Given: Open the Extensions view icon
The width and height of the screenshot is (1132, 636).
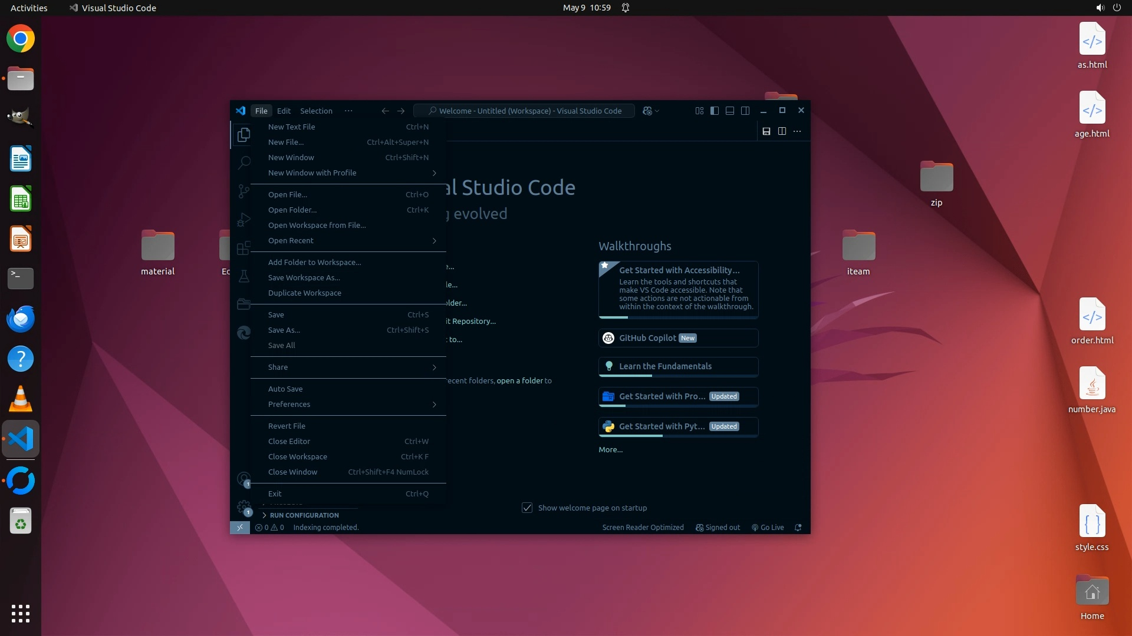Looking at the screenshot, I should point(243,248).
